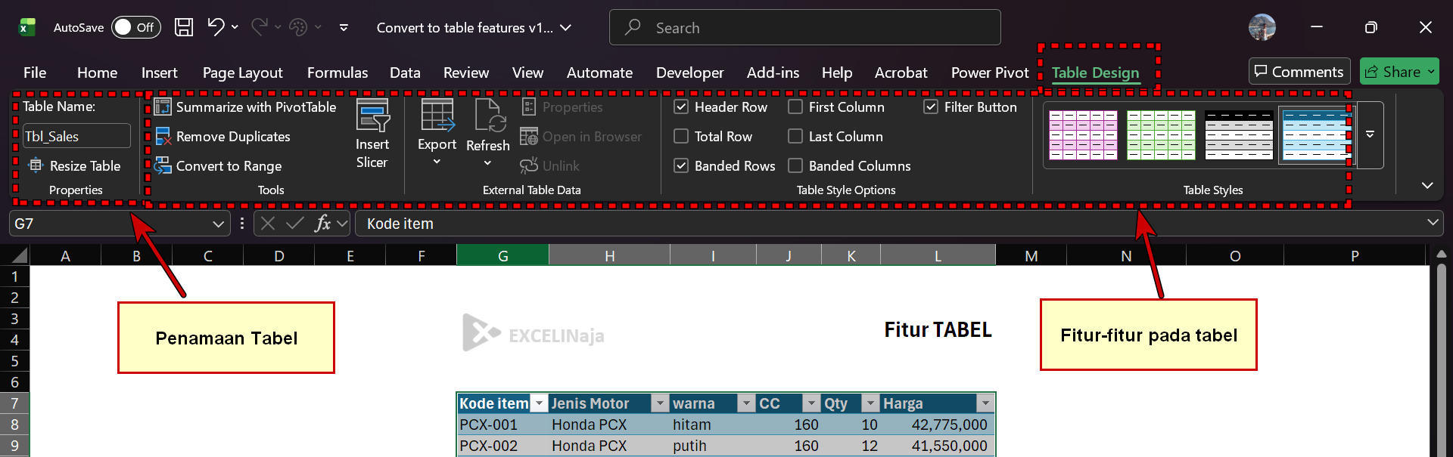Click the theme/palette icon in quick access
The image size is (1453, 457).
pos(298,27)
